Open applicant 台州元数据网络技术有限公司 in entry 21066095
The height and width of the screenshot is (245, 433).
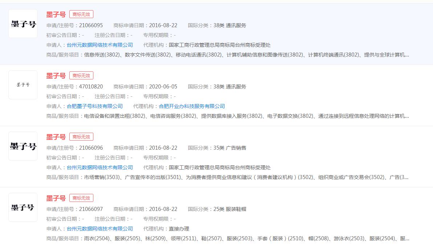tap(100, 45)
